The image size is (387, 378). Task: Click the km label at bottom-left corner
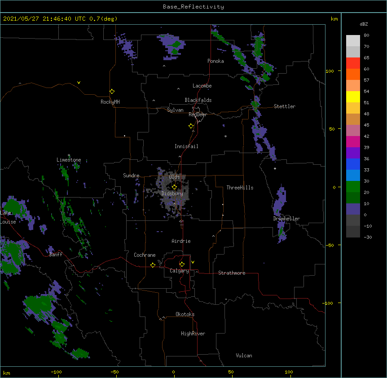(x=7, y=373)
